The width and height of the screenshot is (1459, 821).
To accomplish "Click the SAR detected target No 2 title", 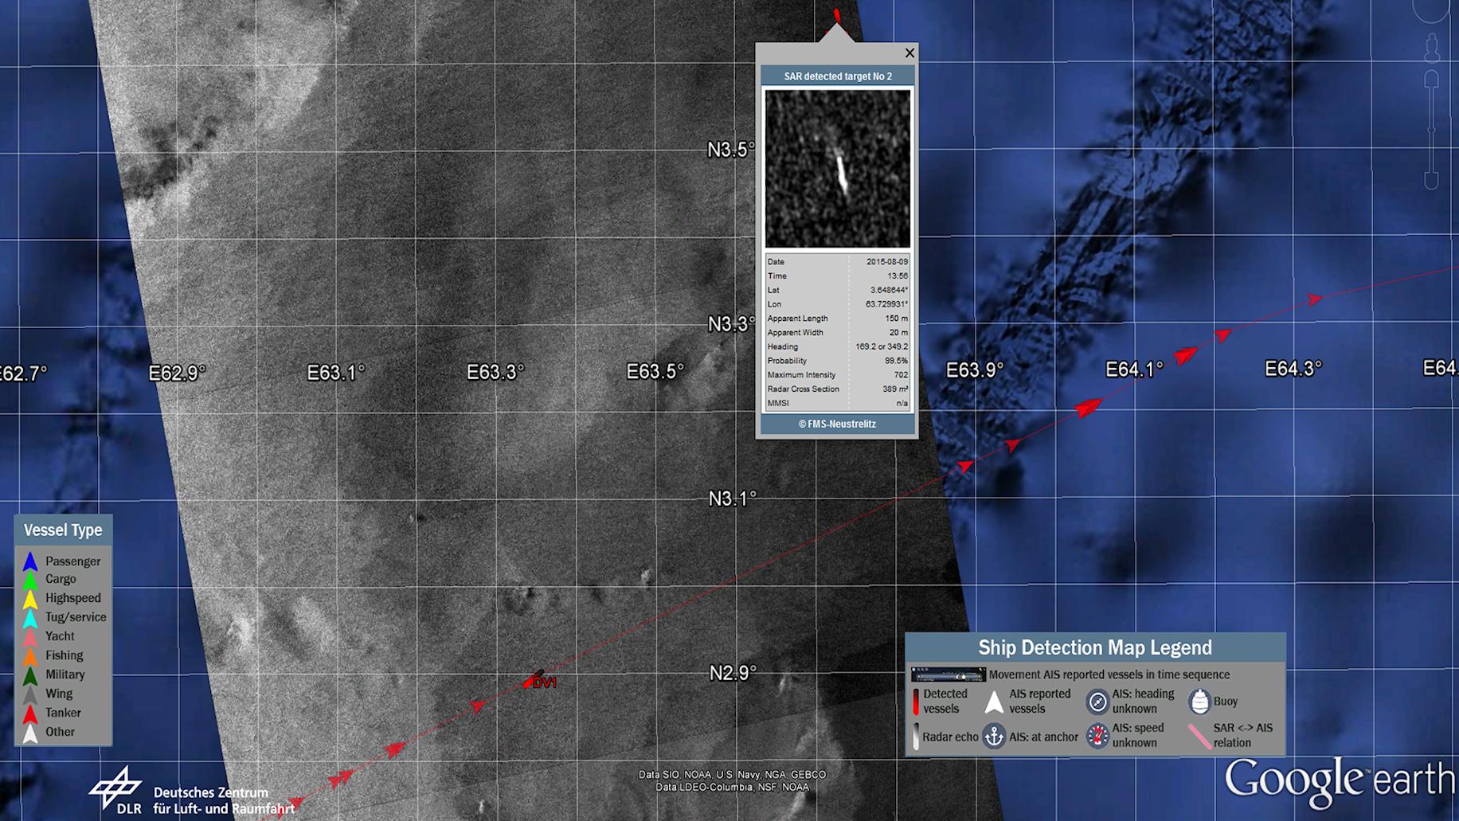I will (x=837, y=76).
